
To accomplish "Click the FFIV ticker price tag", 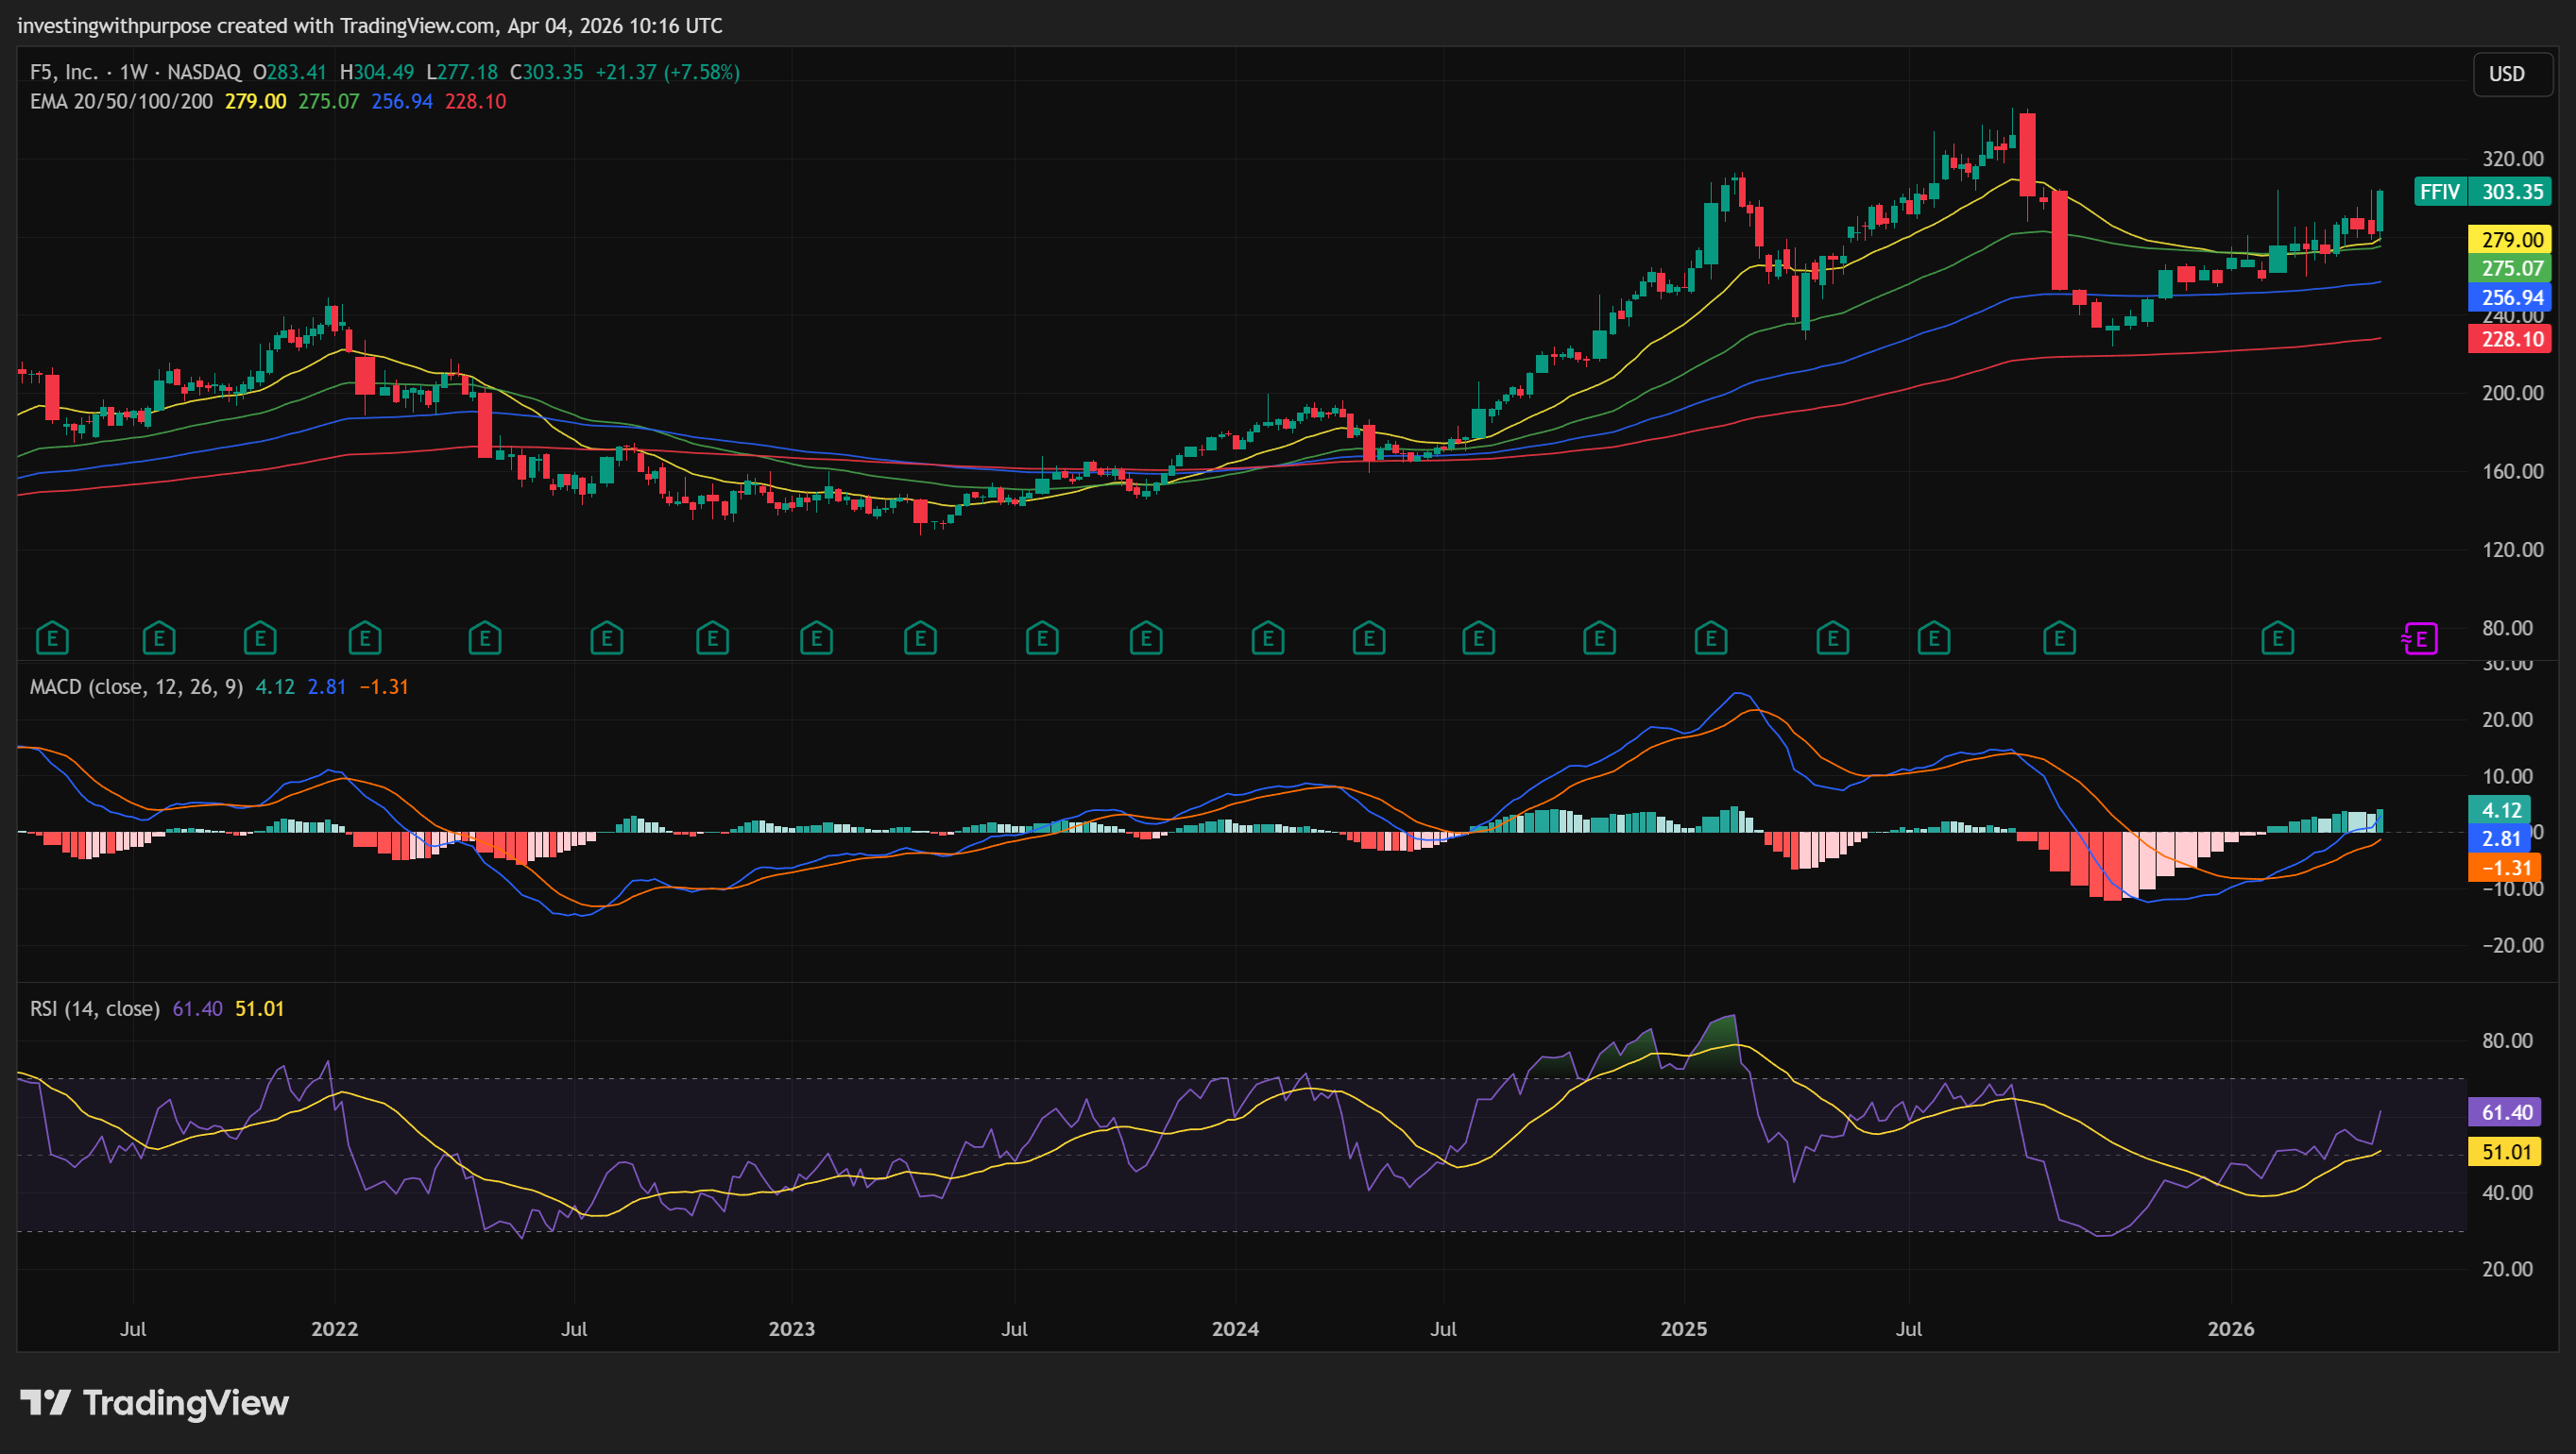I will pos(2439,192).
